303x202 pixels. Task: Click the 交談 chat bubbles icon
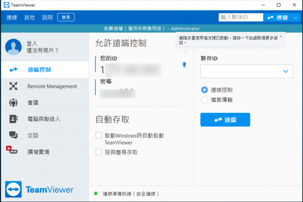[x=13, y=135]
